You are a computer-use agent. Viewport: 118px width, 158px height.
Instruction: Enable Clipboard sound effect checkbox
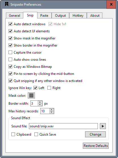13,134
